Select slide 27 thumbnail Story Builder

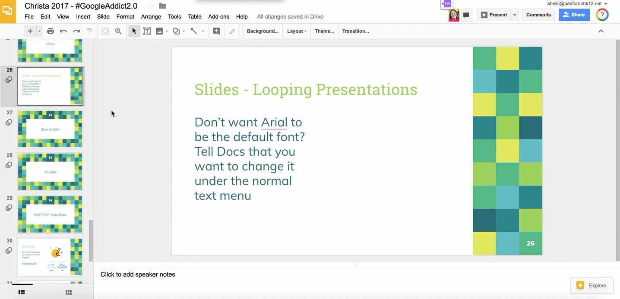click(x=50, y=129)
